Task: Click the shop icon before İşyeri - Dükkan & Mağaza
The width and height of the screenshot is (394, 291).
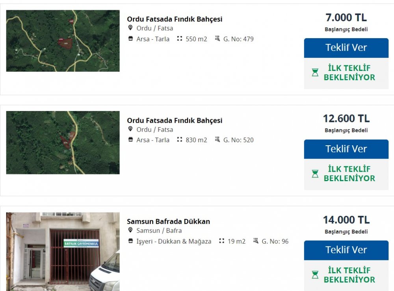Action: tap(130, 241)
